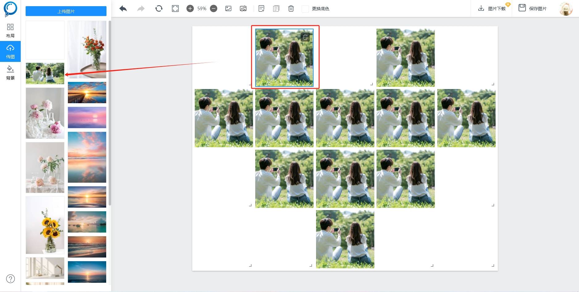Pick the 更换底色 white color swatch
This screenshot has width=579, height=292.
tap(305, 9)
